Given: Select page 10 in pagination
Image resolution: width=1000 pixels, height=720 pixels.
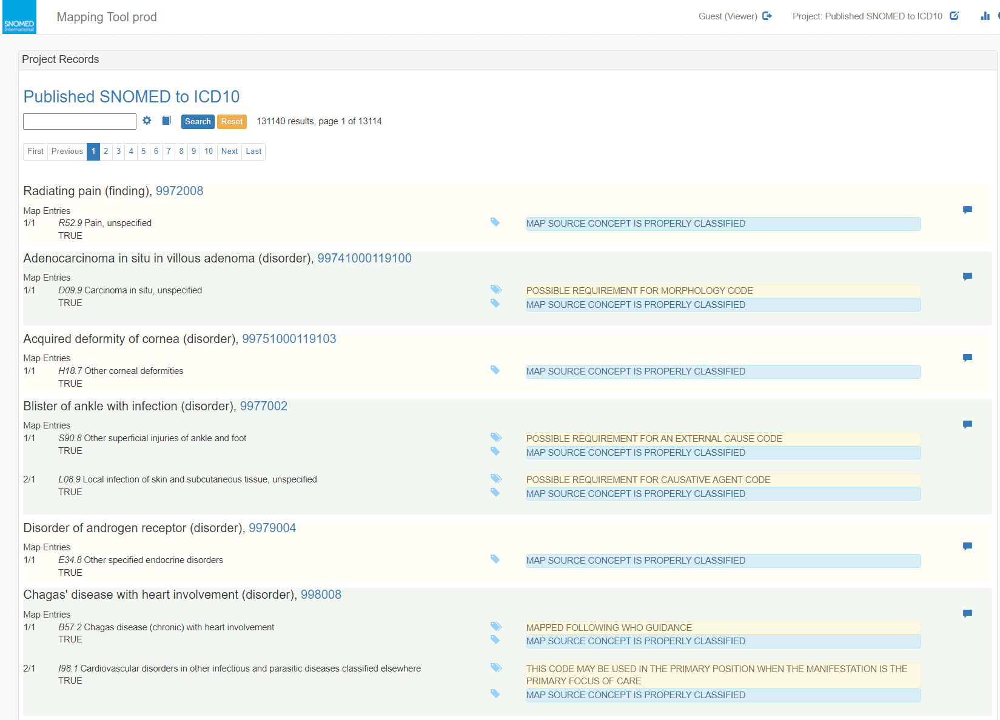Looking at the screenshot, I should [x=209, y=152].
